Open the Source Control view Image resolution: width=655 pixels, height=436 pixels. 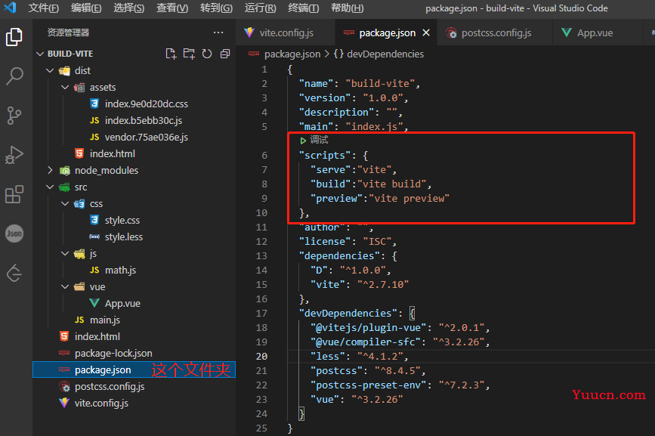coord(14,116)
